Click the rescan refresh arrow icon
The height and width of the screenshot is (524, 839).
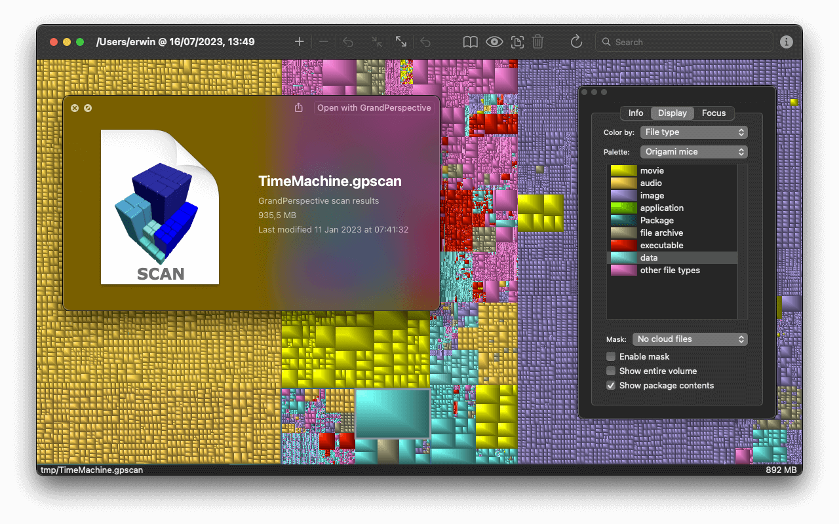coord(576,42)
